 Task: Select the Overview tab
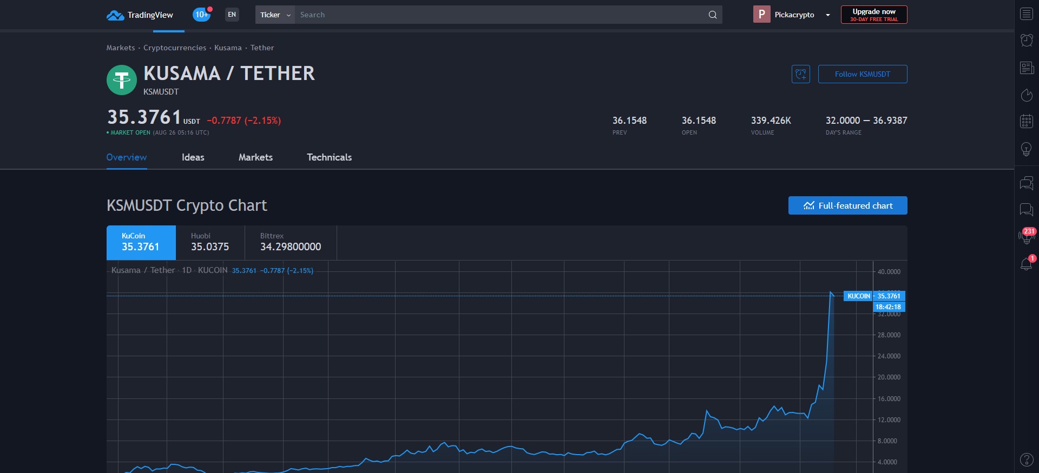click(x=127, y=157)
